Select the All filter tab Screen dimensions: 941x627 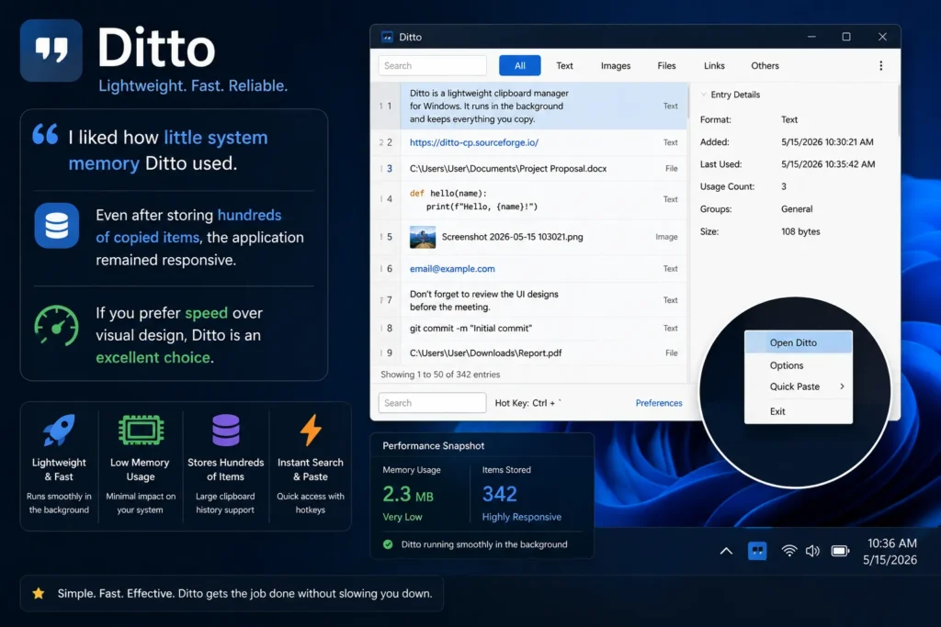520,65
